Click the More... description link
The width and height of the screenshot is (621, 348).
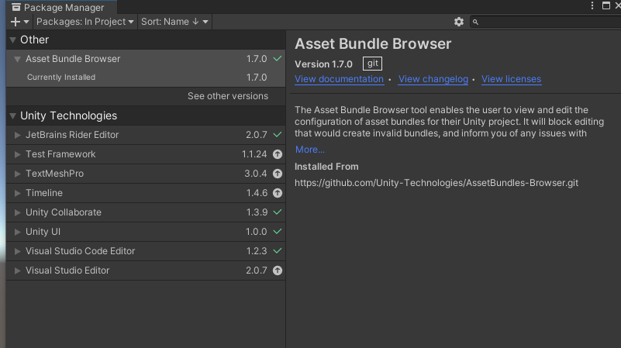click(x=309, y=150)
